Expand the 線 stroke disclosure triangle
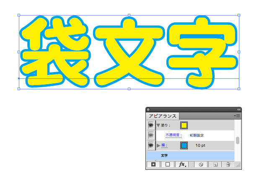Screen dimensions: 267x192 click(x=158, y=145)
